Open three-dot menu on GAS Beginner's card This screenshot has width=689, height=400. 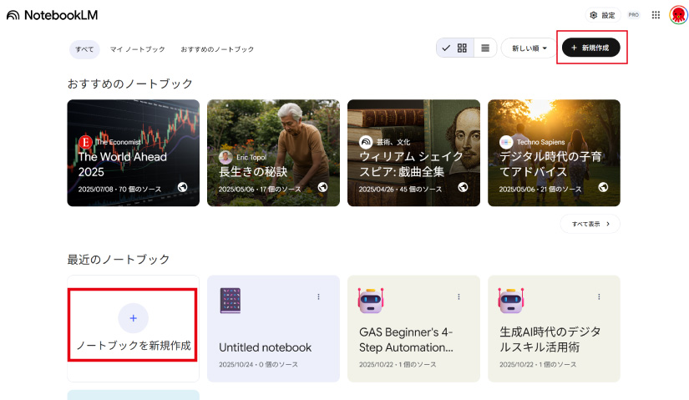pos(458,296)
